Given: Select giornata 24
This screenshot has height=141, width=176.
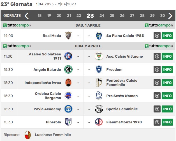Looking at the screenshot, I should 102,16.
